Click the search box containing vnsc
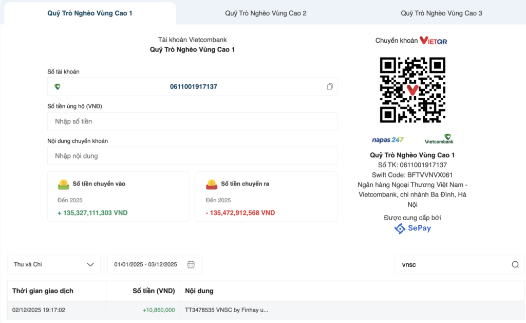This screenshot has height=323, width=526. click(x=452, y=264)
